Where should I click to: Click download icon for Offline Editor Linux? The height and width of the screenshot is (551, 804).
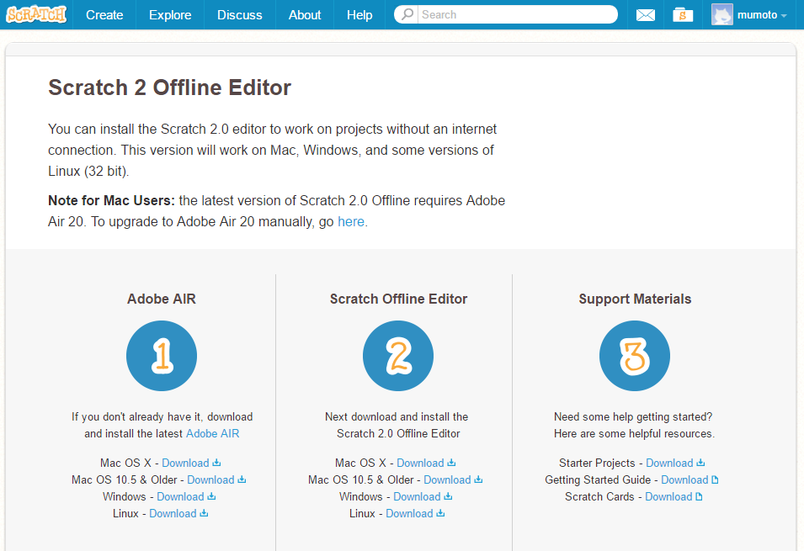point(440,513)
